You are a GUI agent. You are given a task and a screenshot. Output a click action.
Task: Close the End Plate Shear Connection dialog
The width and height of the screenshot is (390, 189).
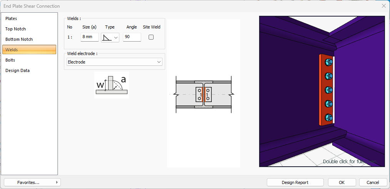click(383, 6)
